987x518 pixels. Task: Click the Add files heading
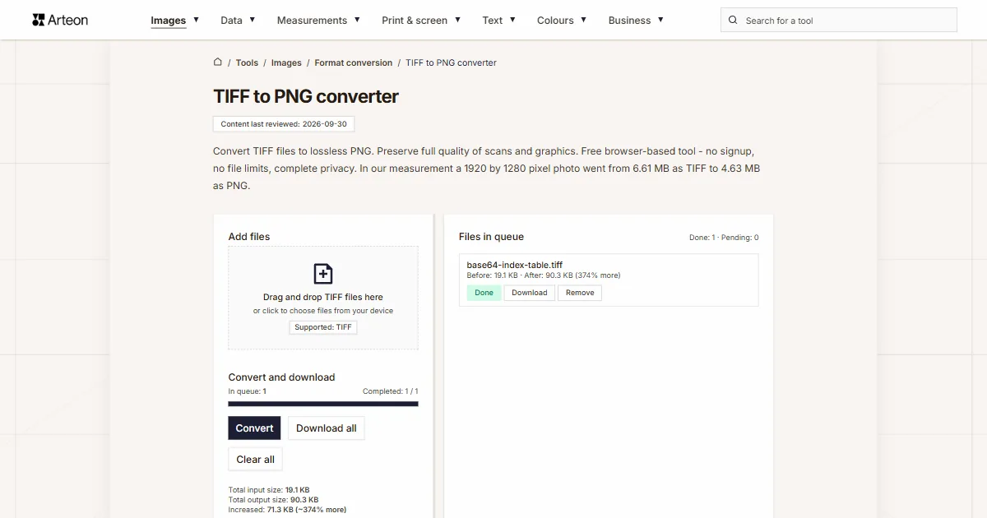[249, 237]
